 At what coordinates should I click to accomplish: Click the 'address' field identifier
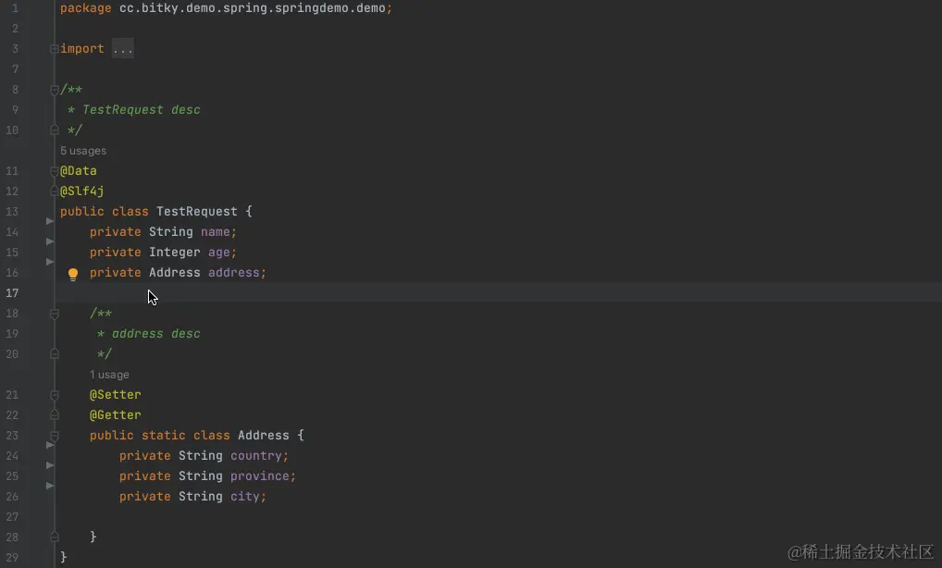click(x=234, y=273)
